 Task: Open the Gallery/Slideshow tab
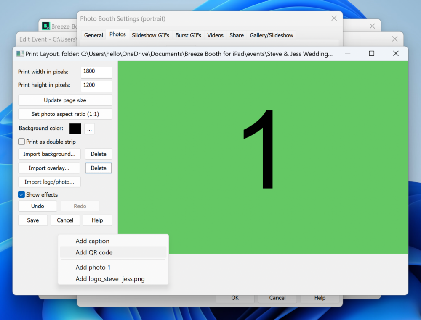(272, 35)
